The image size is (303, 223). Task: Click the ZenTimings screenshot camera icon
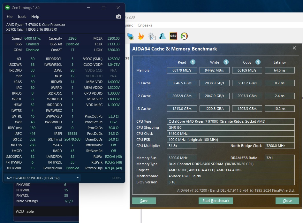point(119,17)
